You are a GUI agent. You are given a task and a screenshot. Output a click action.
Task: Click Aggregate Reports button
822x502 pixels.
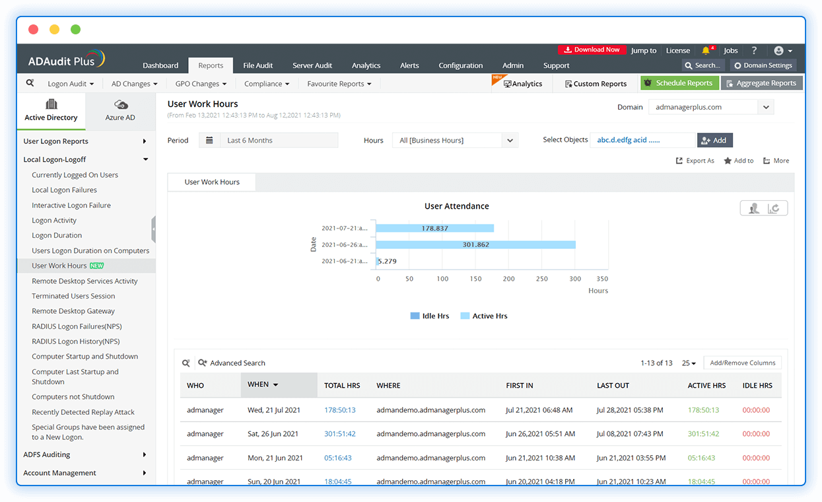click(x=761, y=83)
